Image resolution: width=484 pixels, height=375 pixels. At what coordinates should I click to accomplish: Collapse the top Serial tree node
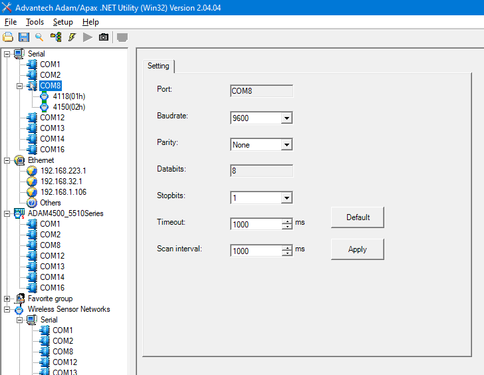click(x=7, y=54)
